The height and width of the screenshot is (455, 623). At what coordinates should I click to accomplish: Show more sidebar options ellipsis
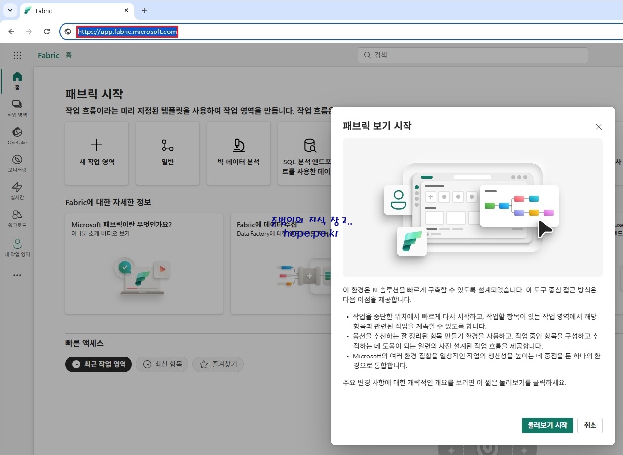[17, 275]
